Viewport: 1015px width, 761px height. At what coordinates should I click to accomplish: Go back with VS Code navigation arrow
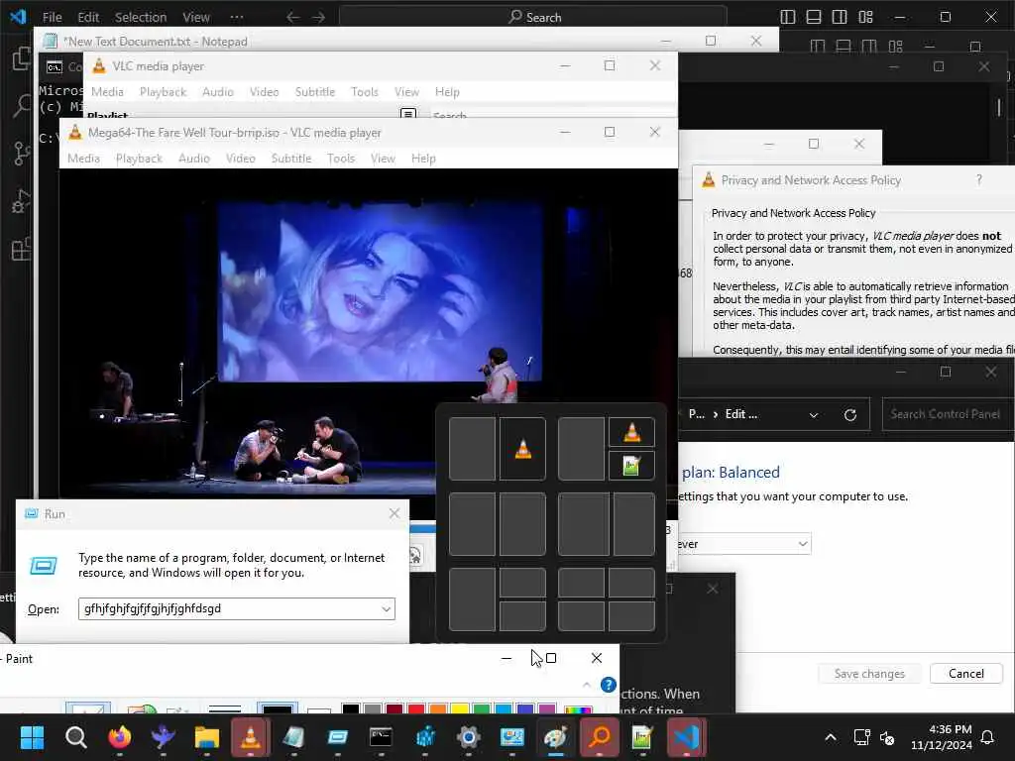click(293, 18)
